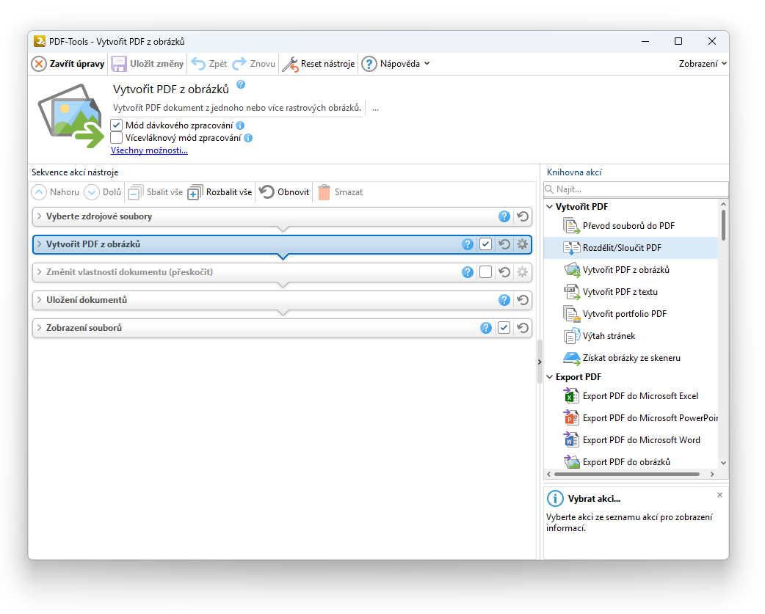765x614 pixels.
Task: Open help for Změnit vlastnosti dokumentu
Action: tap(468, 272)
